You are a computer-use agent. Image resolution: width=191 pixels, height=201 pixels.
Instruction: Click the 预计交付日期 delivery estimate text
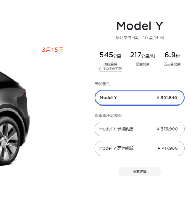pyautogui.click(x=140, y=38)
